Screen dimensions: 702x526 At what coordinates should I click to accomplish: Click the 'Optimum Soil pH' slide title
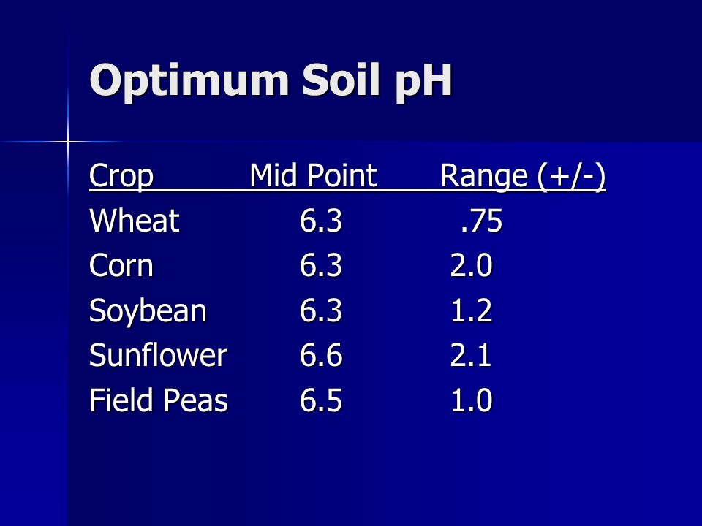point(271,81)
